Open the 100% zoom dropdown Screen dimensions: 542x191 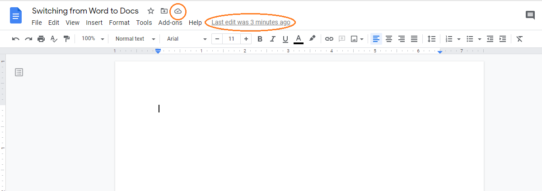point(93,39)
